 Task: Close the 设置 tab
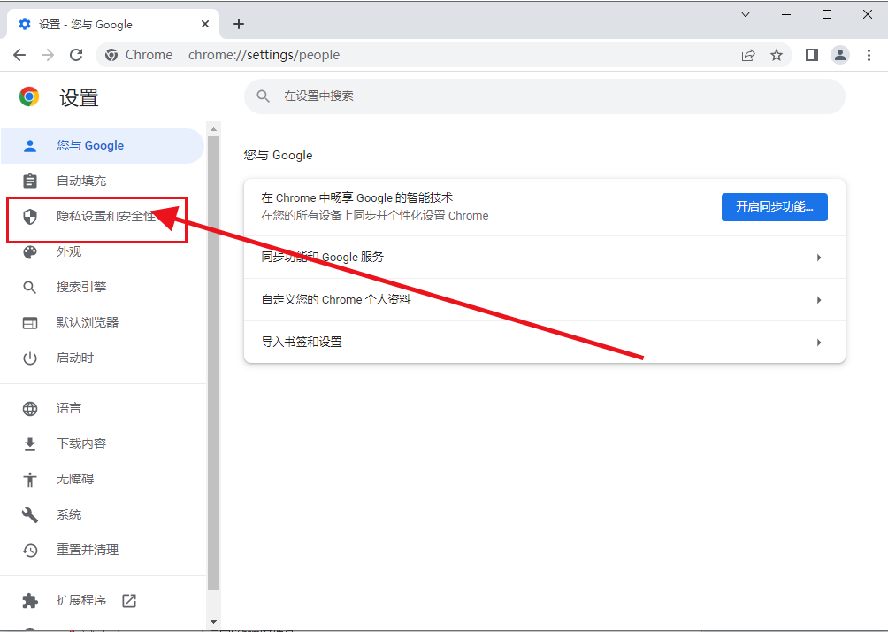tap(205, 24)
